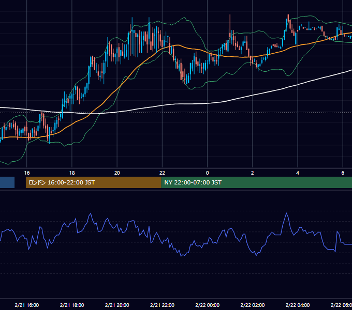Click the '16' hour label on price chart axis
352x310 pixels.
coord(27,173)
